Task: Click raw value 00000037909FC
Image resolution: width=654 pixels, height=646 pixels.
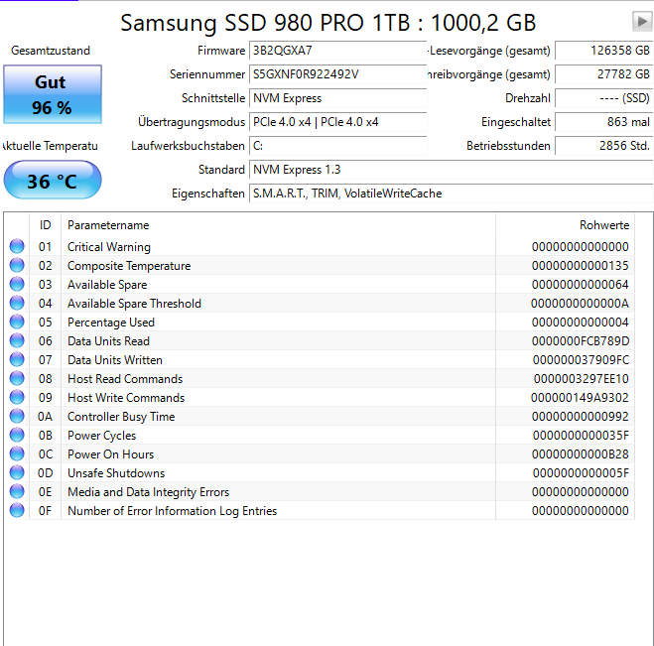Action: coord(581,360)
